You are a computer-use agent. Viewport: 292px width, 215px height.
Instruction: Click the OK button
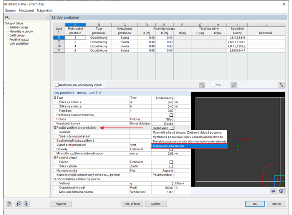[255, 204]
